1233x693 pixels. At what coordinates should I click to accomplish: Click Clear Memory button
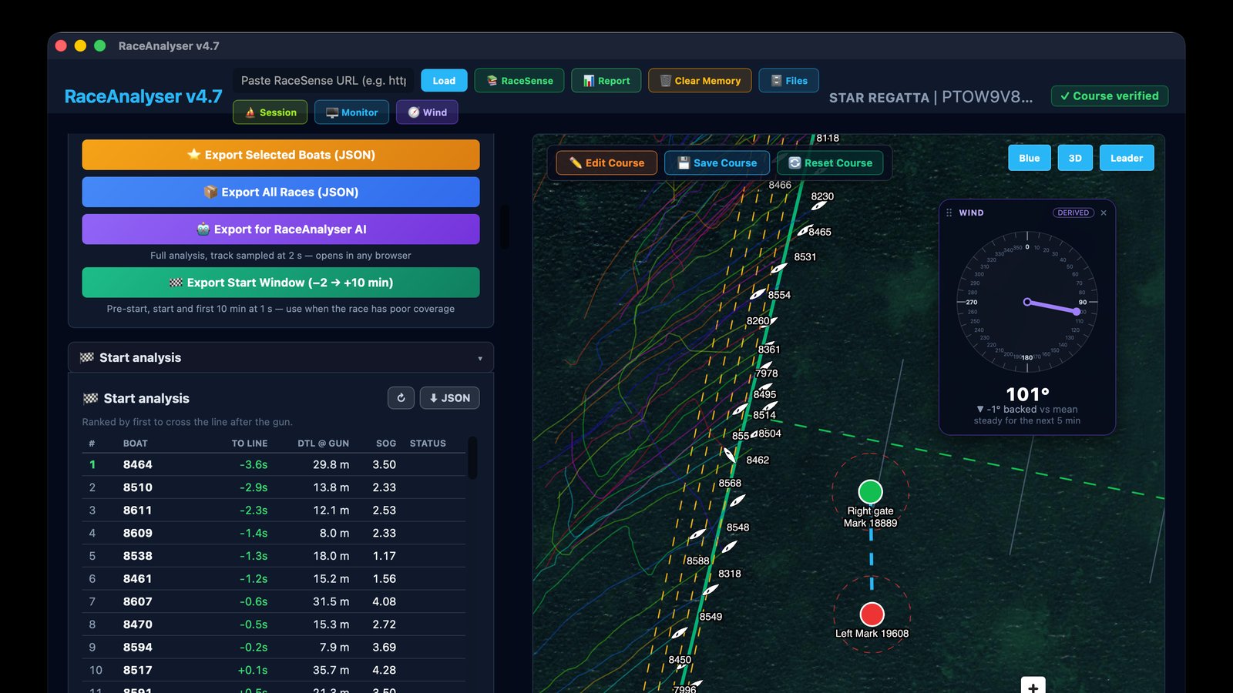pos(700,80)
